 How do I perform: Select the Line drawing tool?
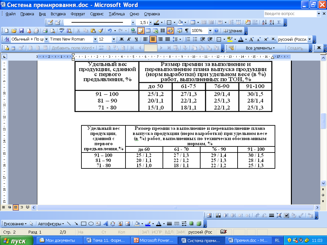69,224
